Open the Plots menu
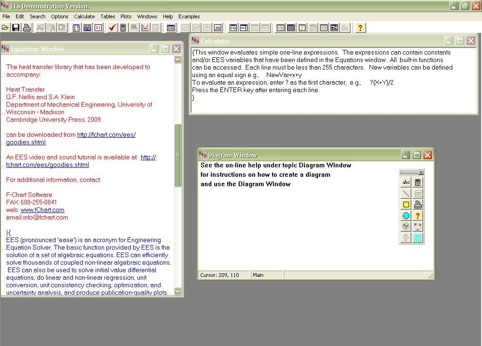Screen dimensions: 482x346 tap(126, 16)
